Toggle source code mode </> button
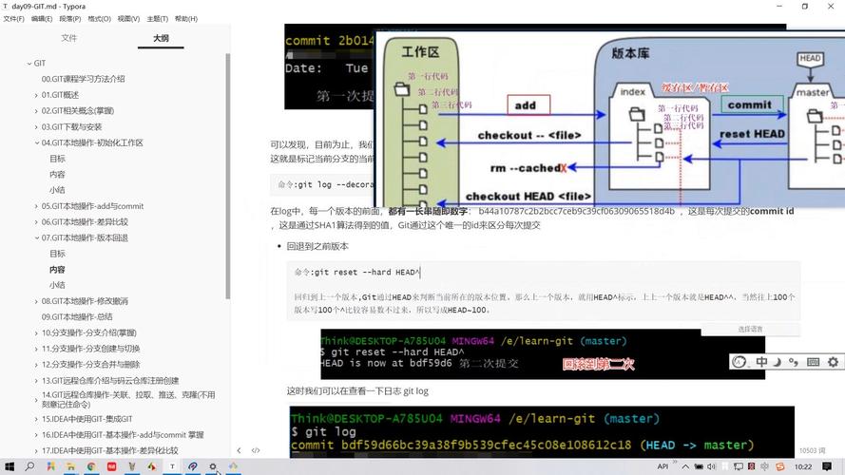The height and width of the screenshot is (475, 845). tap(256, 450)
